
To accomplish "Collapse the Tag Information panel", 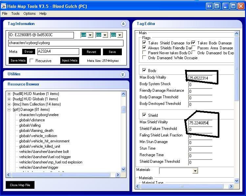I will coord(123,24).
